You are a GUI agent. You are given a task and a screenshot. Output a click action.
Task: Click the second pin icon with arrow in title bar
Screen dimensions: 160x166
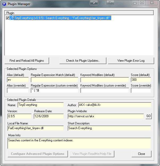pos(110,3)
